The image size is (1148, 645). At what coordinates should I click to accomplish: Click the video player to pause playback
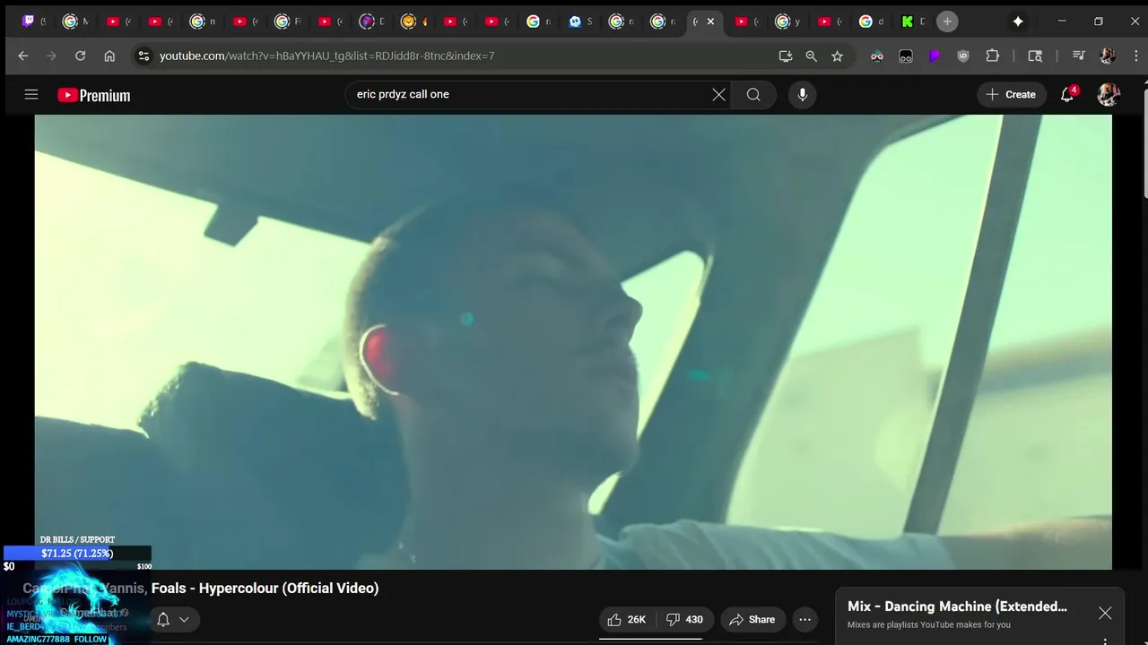point(573,342)
